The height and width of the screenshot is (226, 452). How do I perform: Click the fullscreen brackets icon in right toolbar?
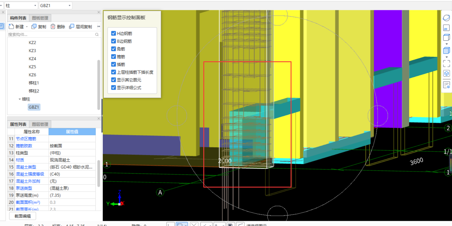(446, 63)
